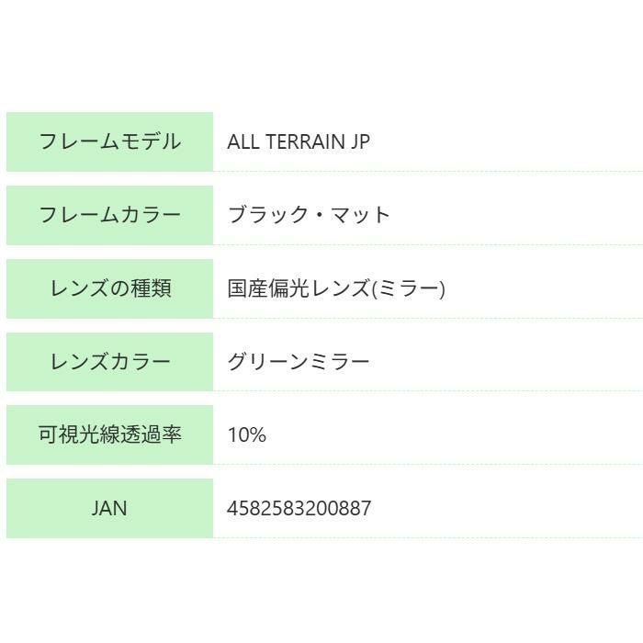
Task: Select the ALL TERRAIN JP model value
Action: point(299,141)
